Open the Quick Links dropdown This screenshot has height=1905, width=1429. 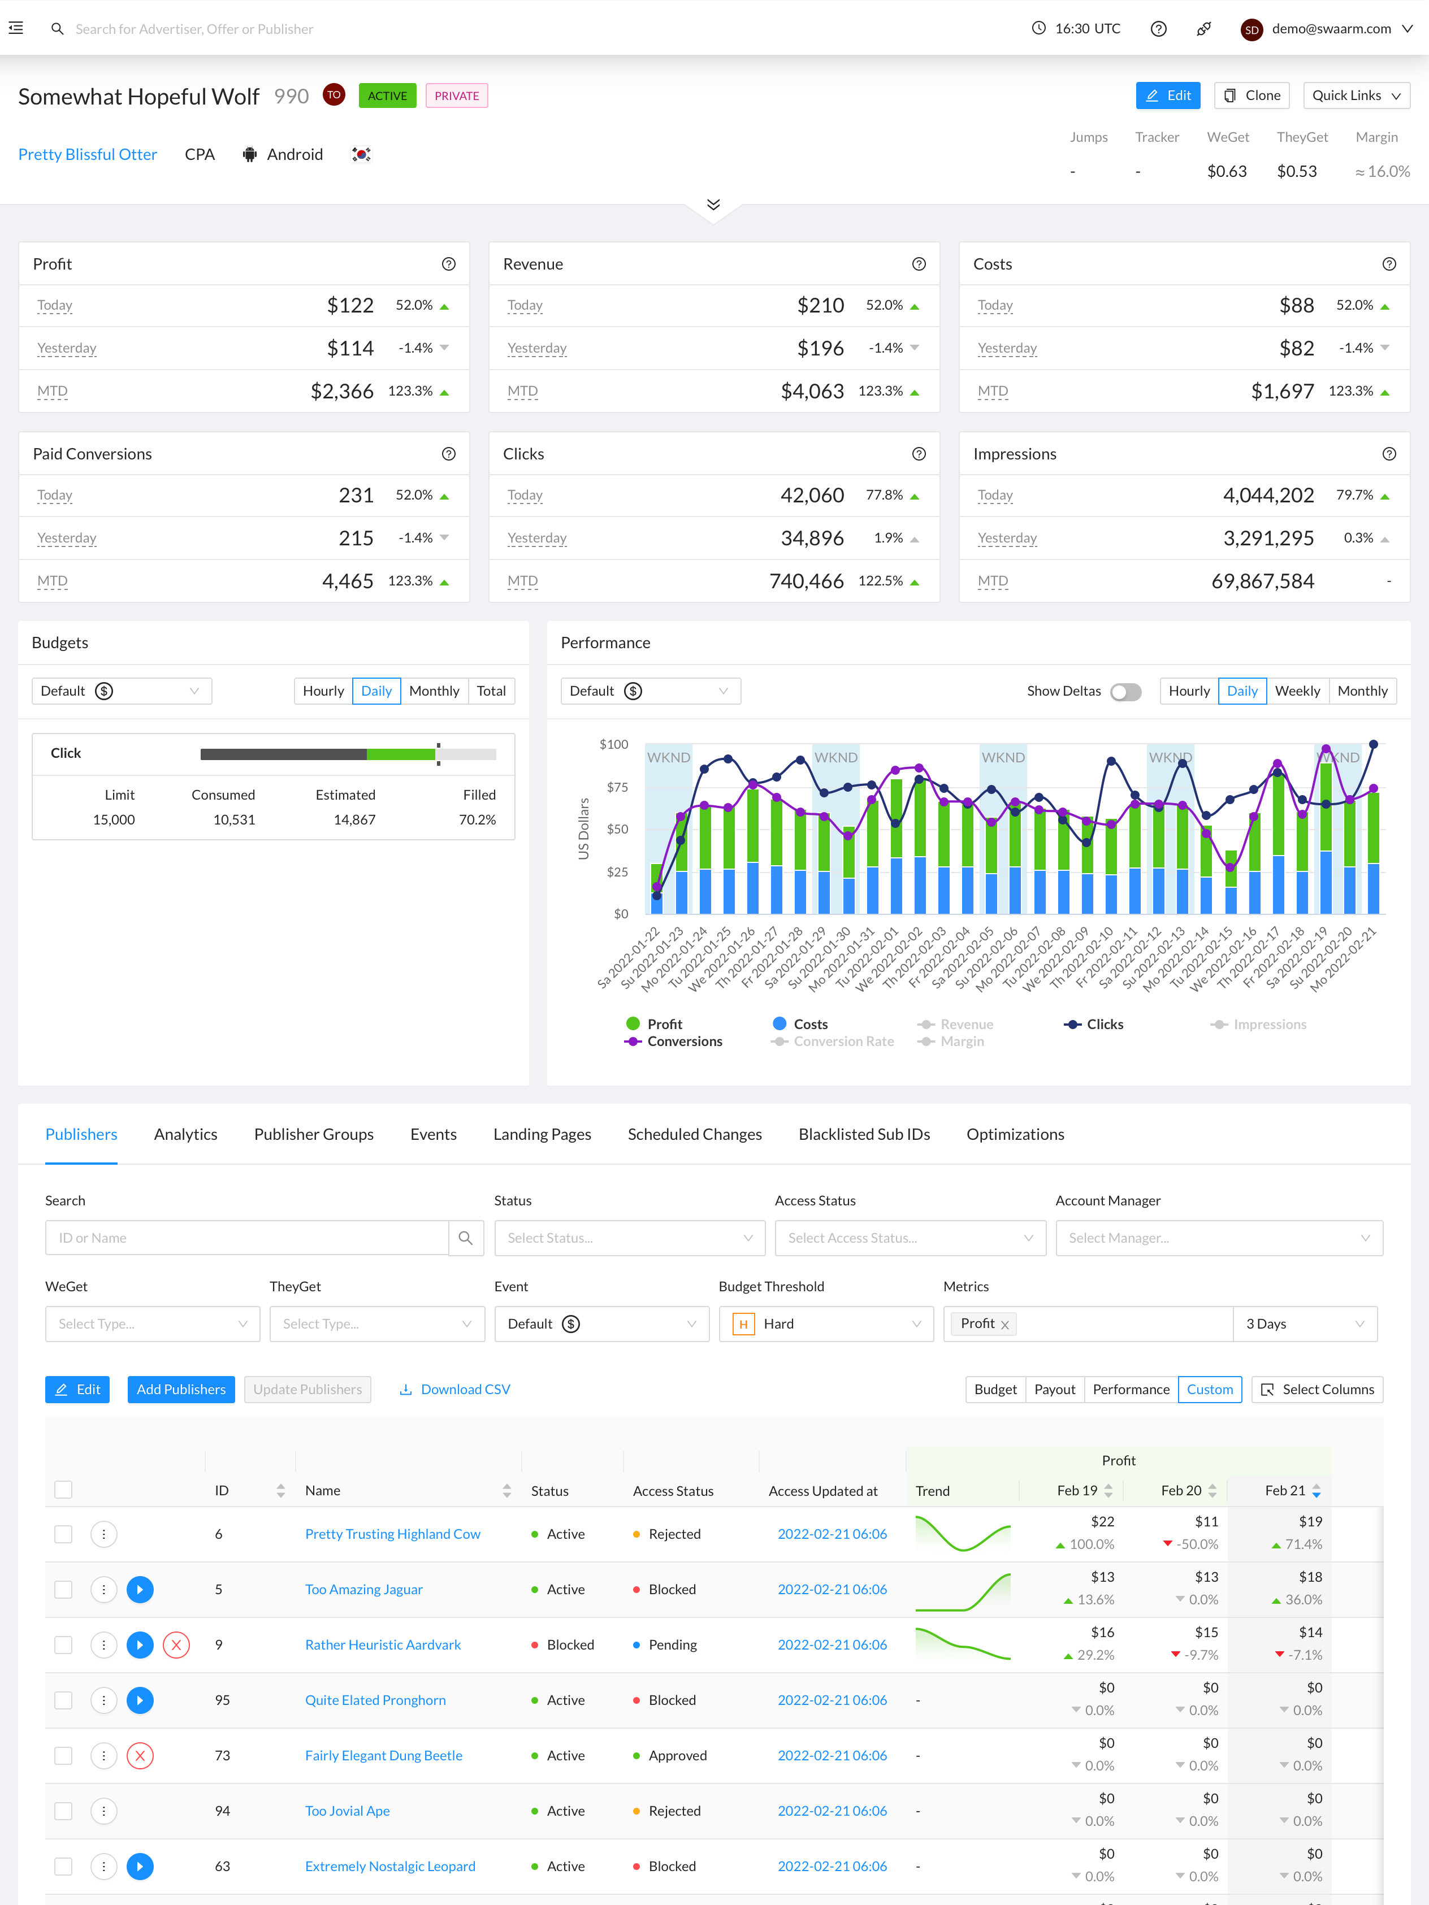[x=1356, y=95]
